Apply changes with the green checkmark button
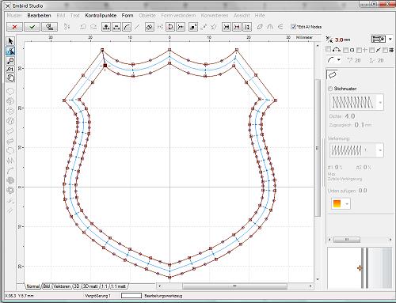Viewport: 396px width, 303px height. point(32,27)
